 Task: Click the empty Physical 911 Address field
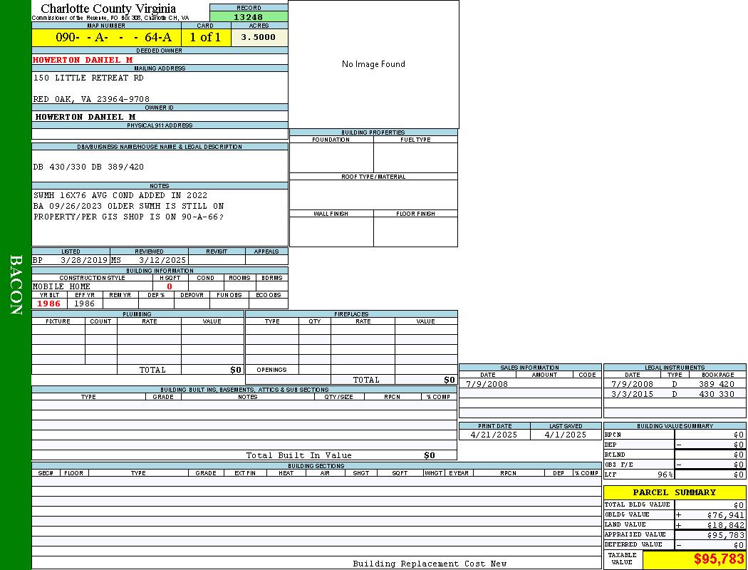coord(160,134)
